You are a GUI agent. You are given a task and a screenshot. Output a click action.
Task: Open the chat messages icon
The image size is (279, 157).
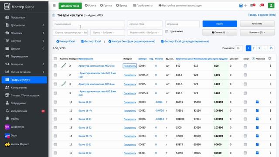tap(262, 5)
